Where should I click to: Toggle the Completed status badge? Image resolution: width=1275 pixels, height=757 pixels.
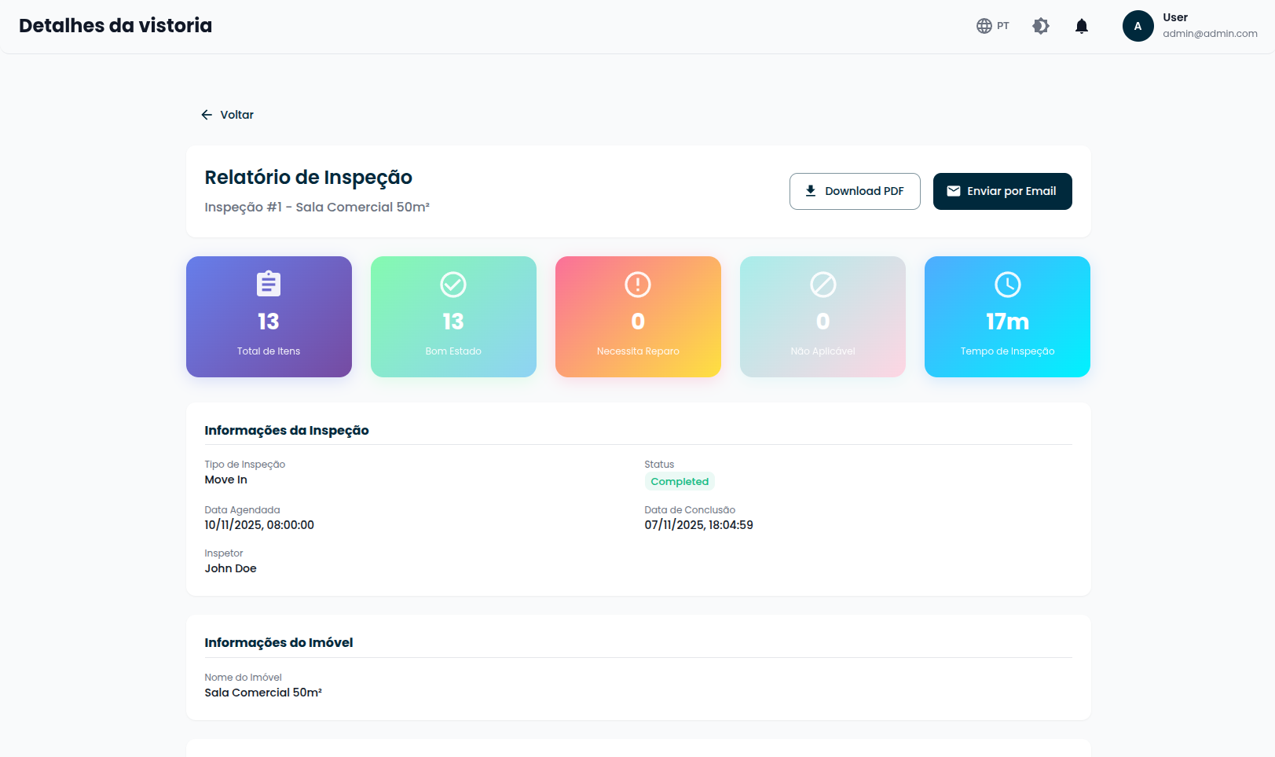pos(680,480)
